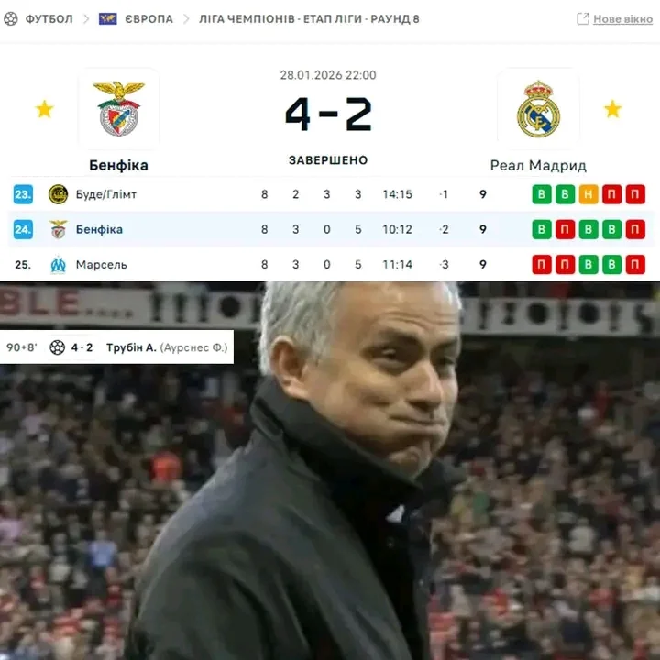Expand the chevron after ФУТБОЛ

pos(86,19)
